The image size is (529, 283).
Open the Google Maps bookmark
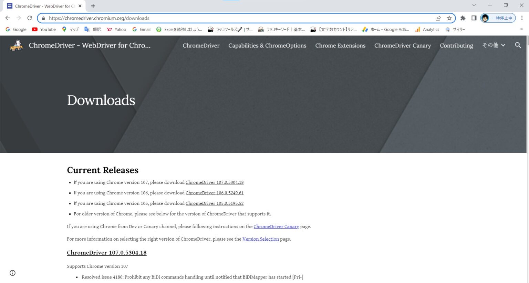tap(70, 29)
